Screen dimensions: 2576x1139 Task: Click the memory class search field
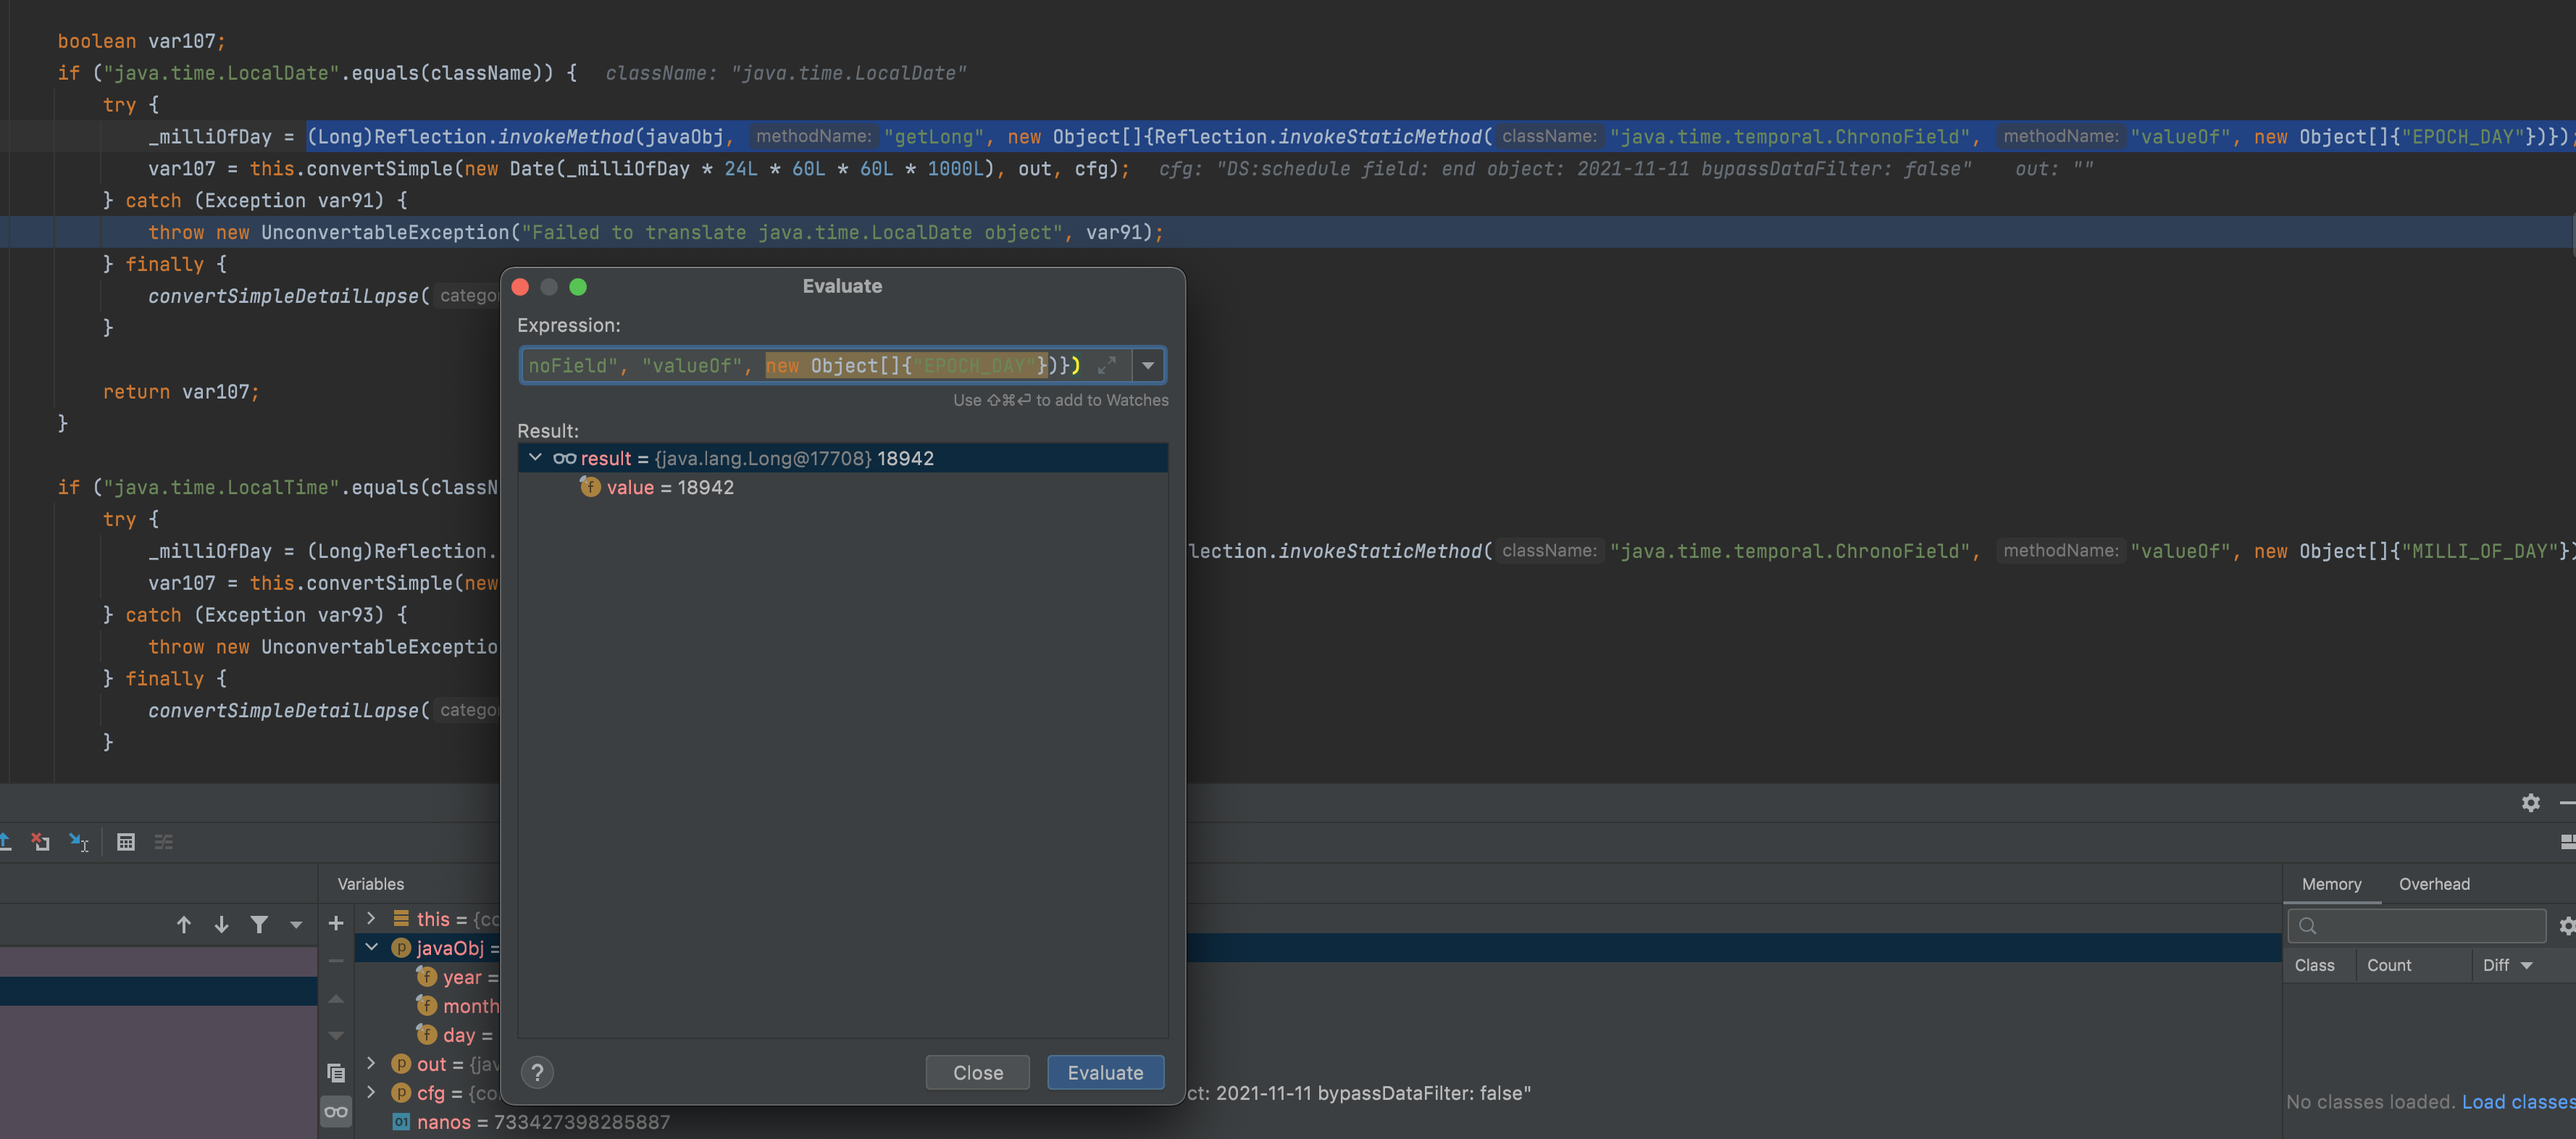pos(2425,925)
